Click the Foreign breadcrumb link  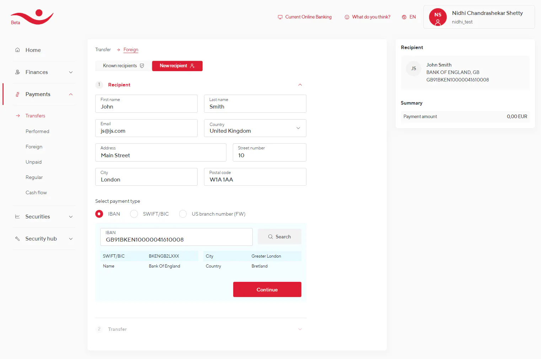(x=131, y=50)
